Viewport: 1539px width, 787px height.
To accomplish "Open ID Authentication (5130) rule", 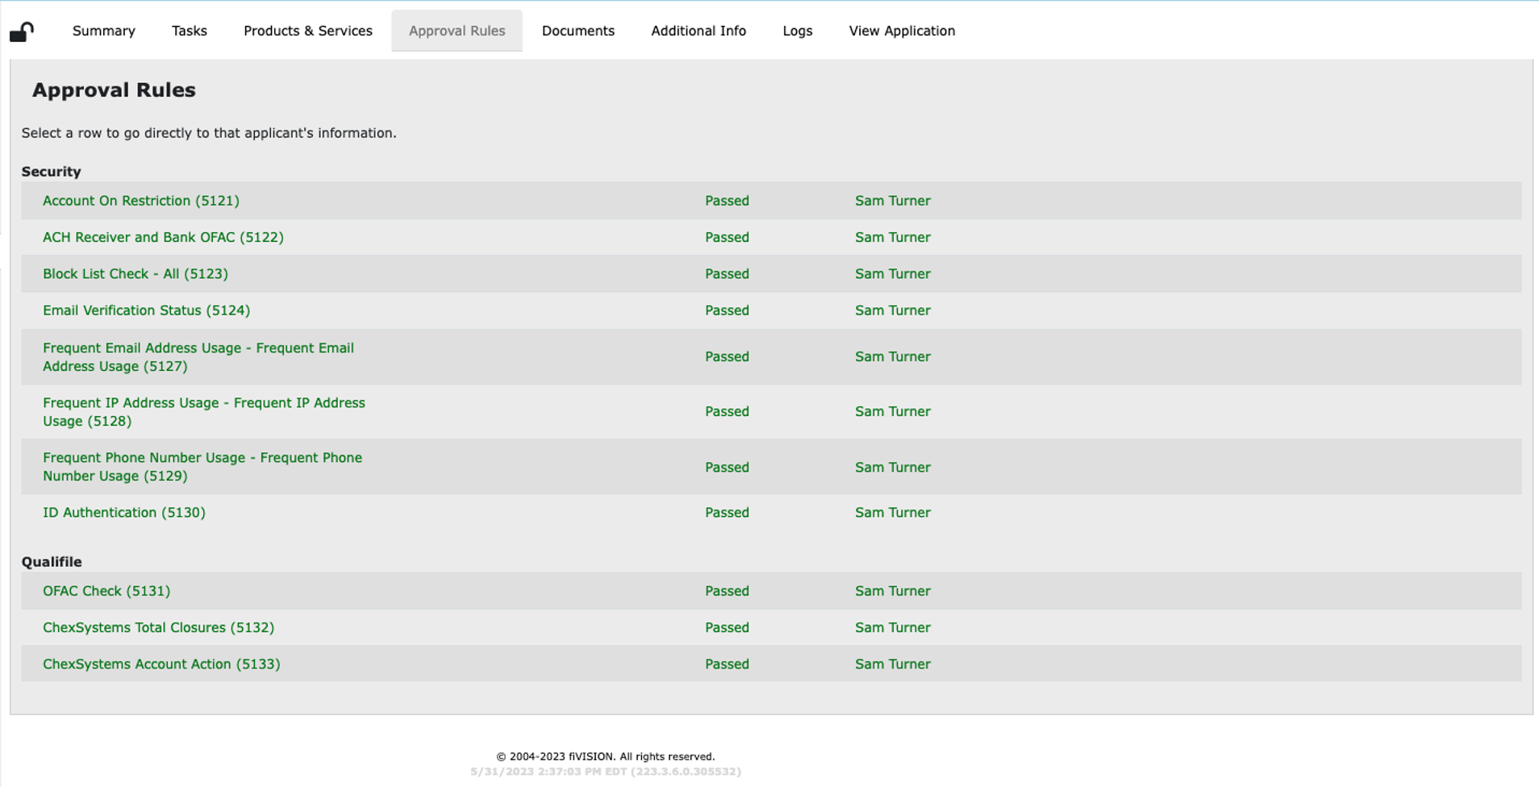I will coord(124,513).
